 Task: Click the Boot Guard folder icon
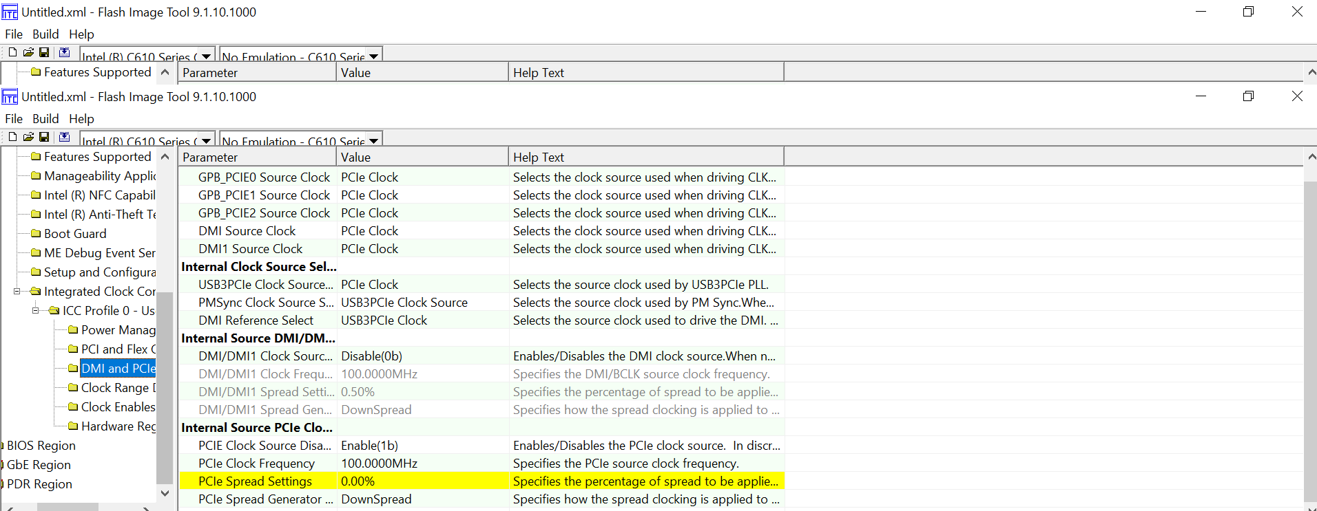[x=37, y=234]
